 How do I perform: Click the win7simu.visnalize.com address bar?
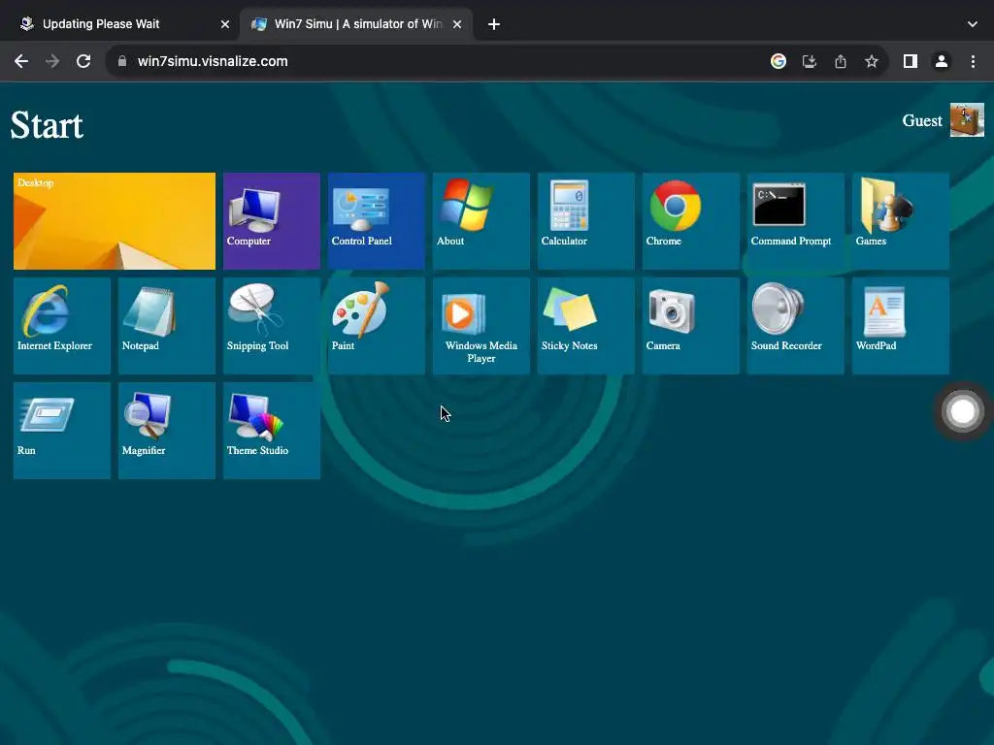tap(496, 61)
